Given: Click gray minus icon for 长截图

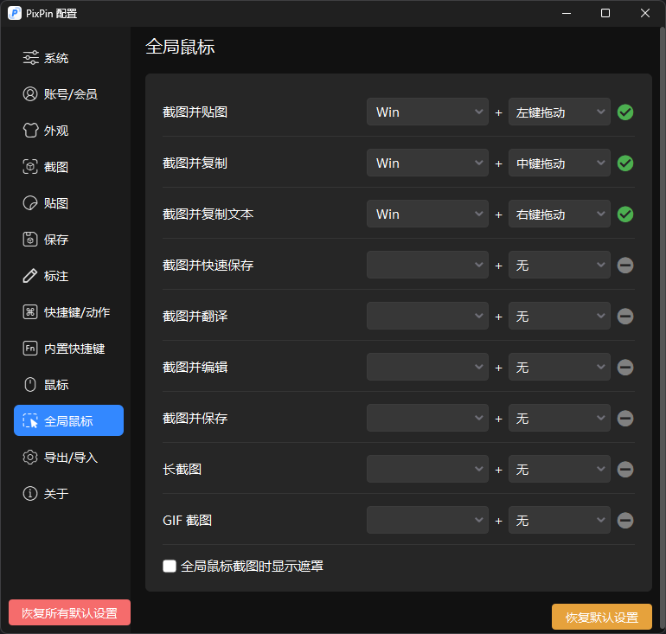Looking at the screenshot, I should coord(625,470).
